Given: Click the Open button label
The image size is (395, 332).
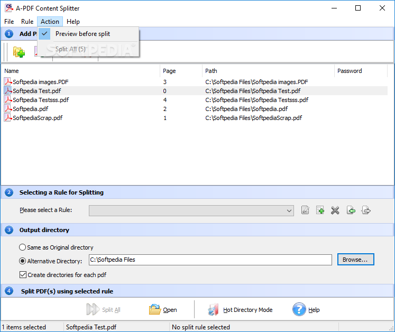Looking at the screenshot, I should tap(170, 310).
